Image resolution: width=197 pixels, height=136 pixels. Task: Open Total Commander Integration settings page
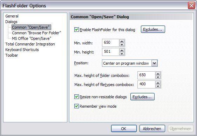pyautogui.click(x=30, y=44)
